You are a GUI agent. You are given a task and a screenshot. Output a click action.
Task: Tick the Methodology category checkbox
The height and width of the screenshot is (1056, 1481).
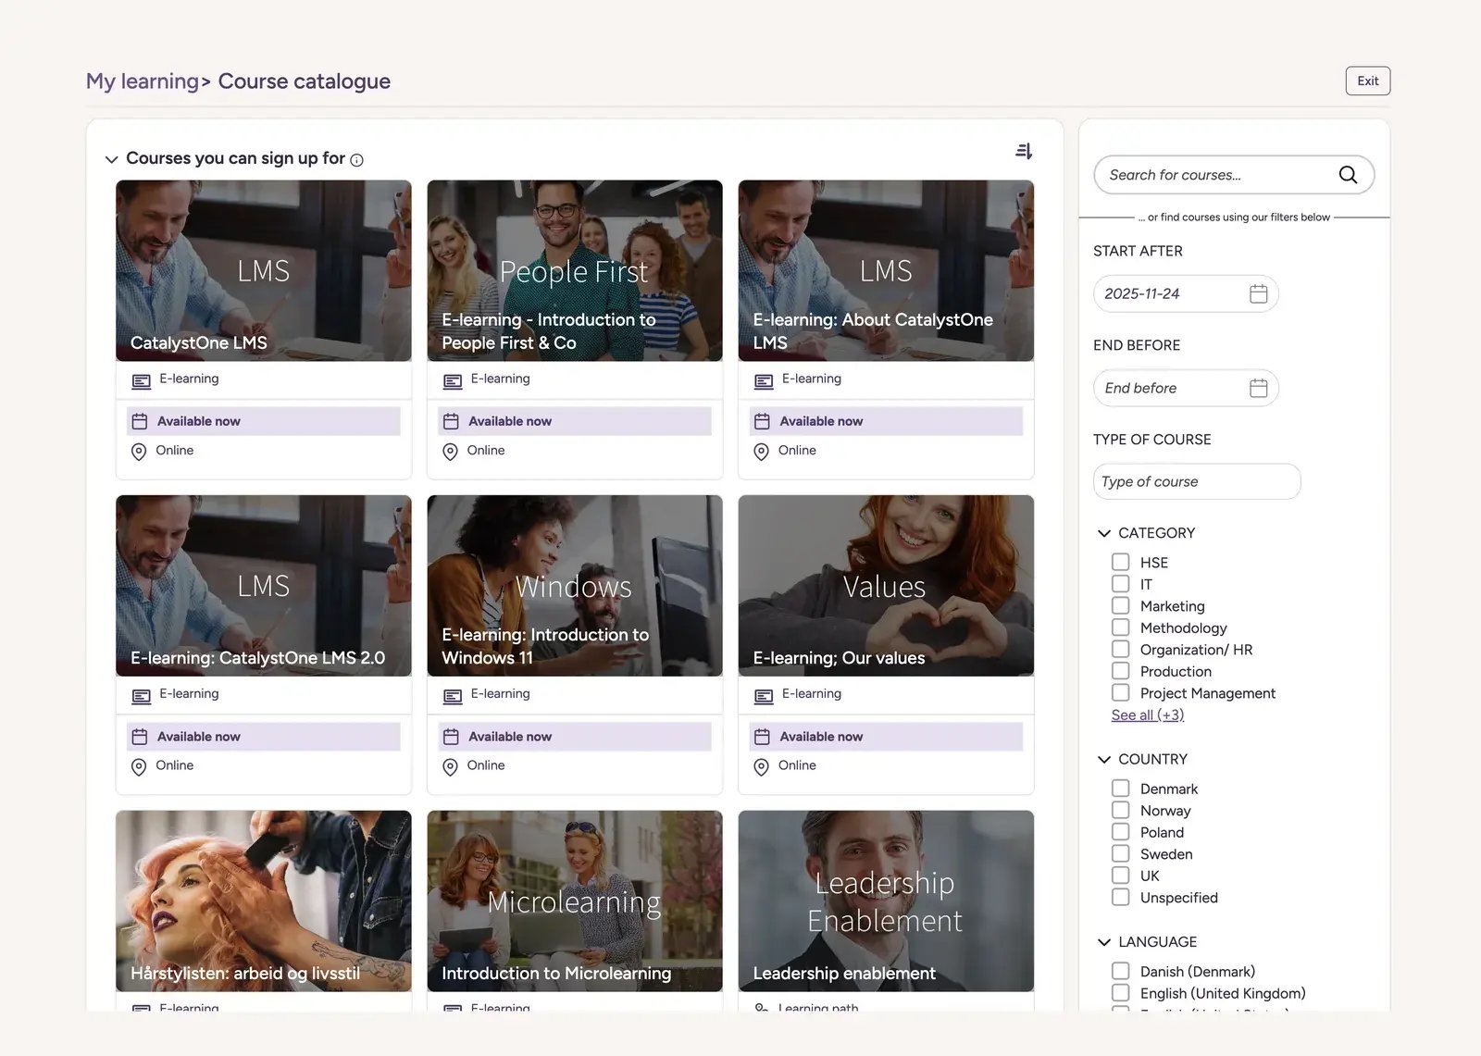pyautogui.click(x=1120, y=627)
